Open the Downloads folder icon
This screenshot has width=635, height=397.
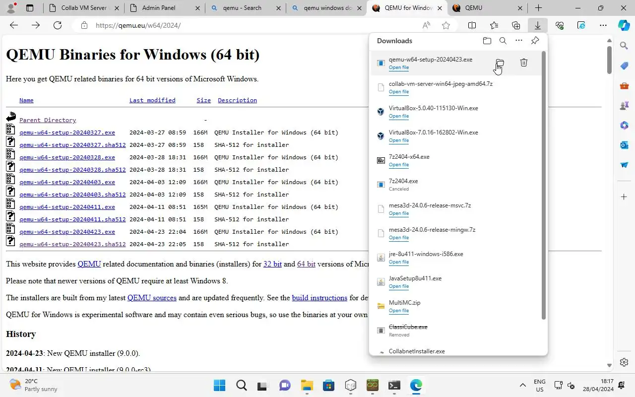click(x=487, y=41)
